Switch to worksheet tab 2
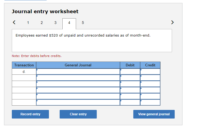The height and width of the screenshot is (129, 215). [x=42, y=23]
